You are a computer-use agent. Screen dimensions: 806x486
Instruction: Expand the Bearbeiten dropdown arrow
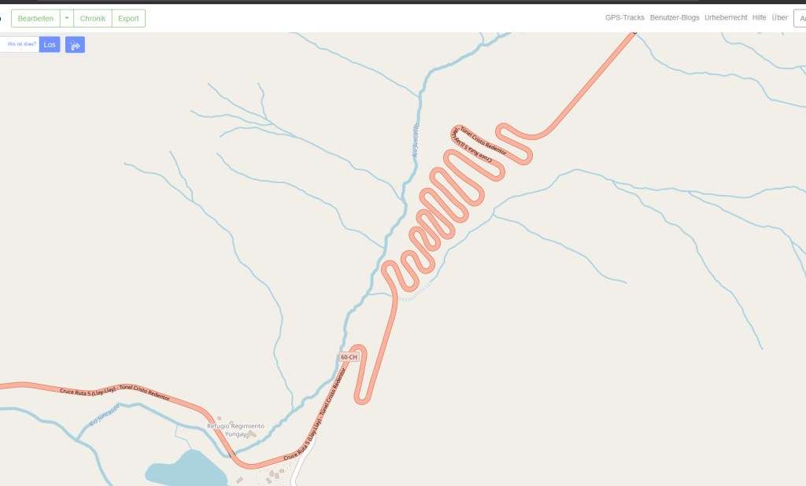[67, 18]
